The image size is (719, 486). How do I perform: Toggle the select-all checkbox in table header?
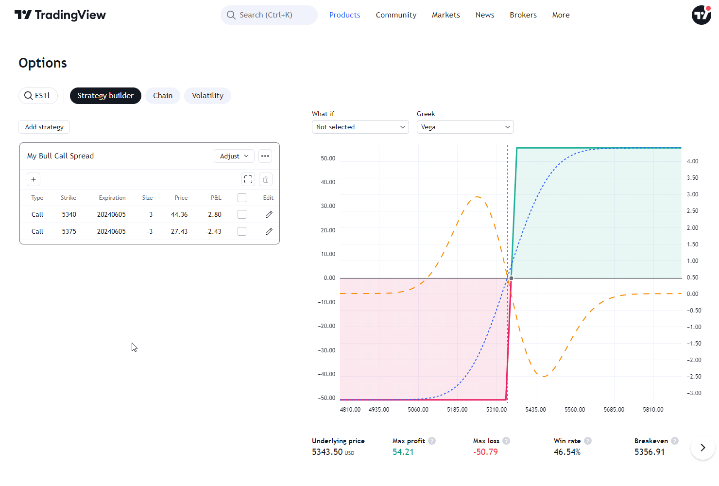pyautogui.click(x=242, y=198)
